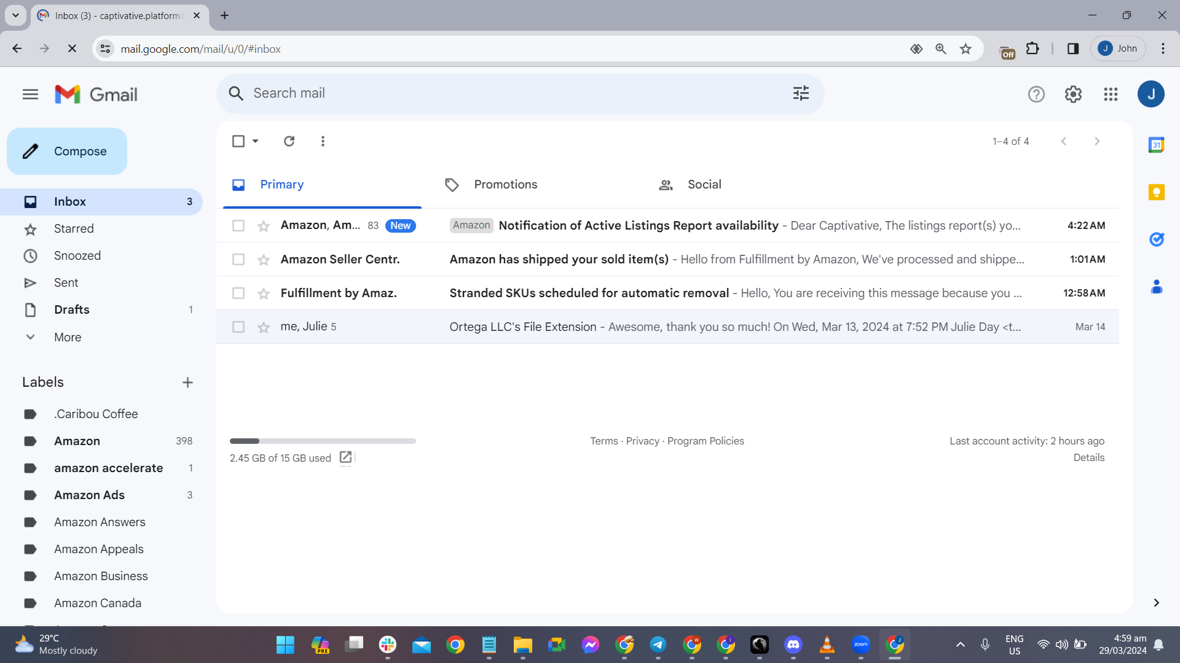This screenshot has height=663, width=1180.
Task: Select the Fulfillment by Amazon email checkbox
Action: (x=238, y=293)
